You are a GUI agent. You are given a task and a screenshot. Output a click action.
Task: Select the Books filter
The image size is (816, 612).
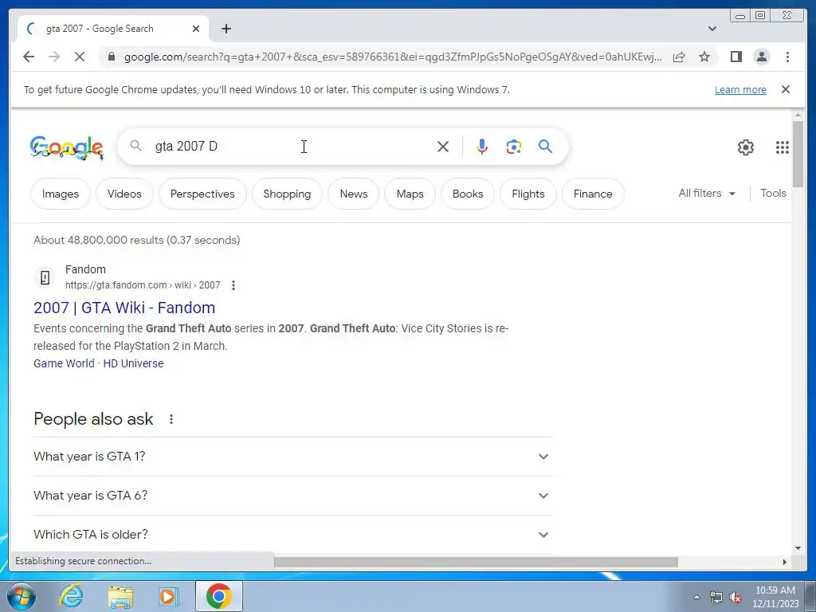468,194
